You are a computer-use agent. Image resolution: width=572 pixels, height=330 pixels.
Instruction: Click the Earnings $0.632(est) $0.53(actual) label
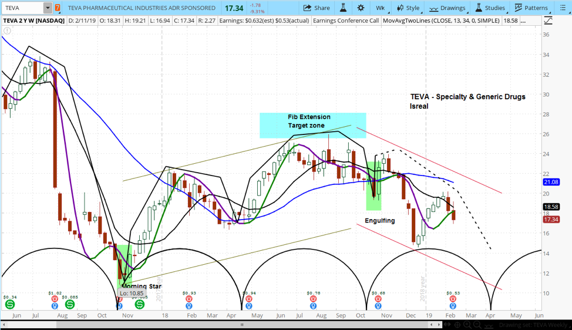[x=264, y=21]
